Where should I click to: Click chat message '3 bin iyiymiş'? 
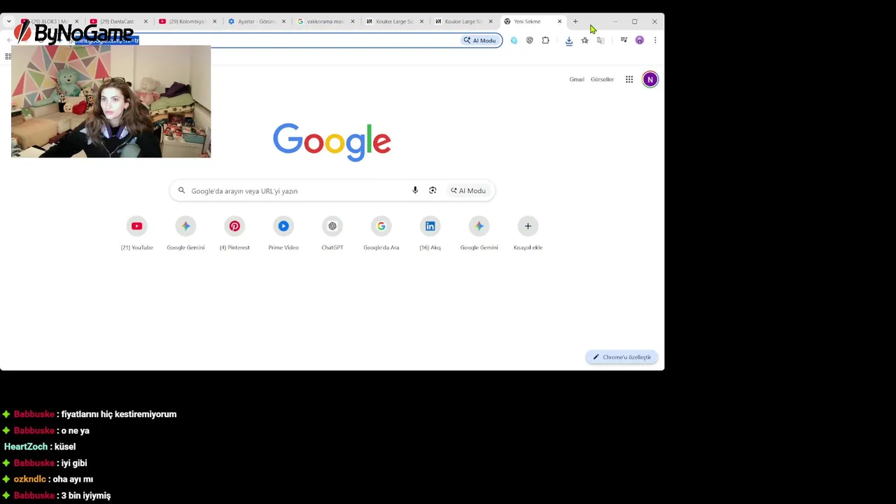coord(86,496)
